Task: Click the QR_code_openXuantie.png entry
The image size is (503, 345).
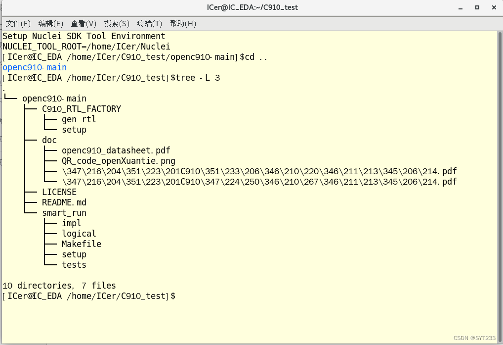Action: coord(119,161)
